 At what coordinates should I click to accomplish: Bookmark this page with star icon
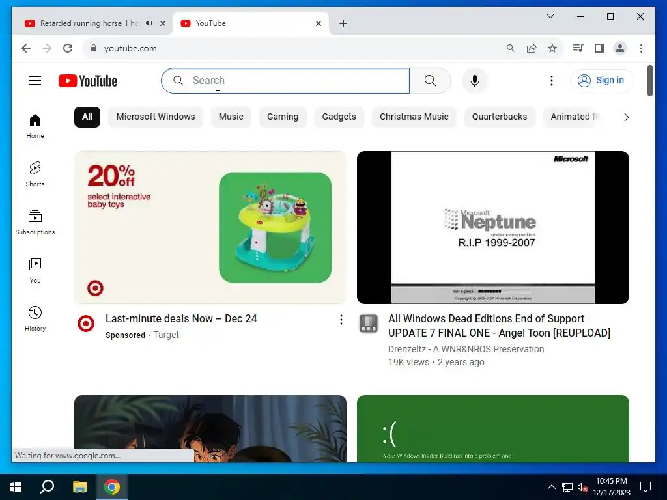552,48
